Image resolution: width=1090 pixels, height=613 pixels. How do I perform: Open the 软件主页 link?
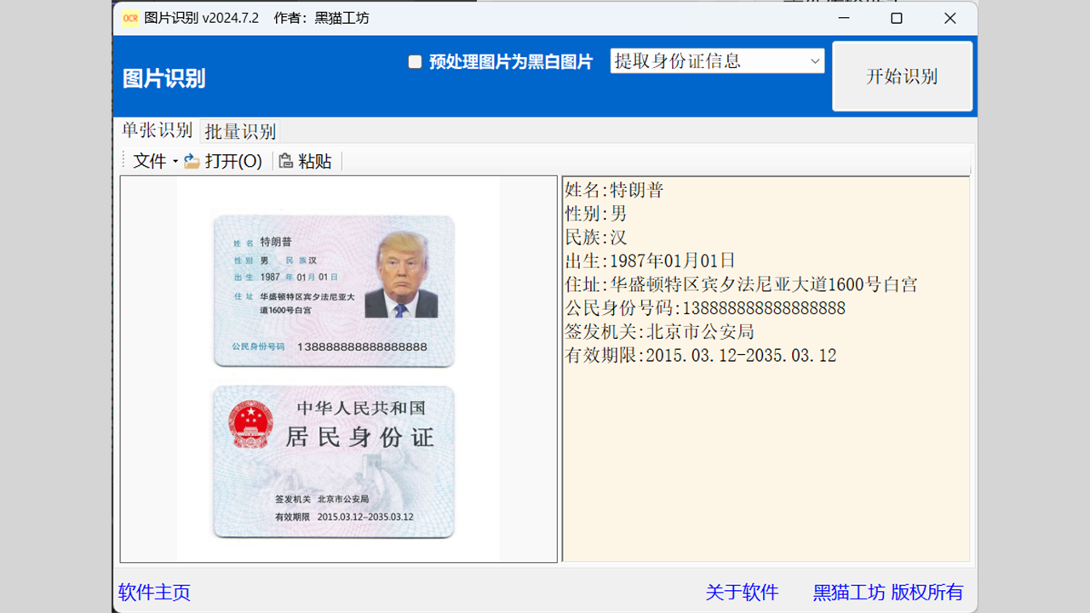click(154, 593)
